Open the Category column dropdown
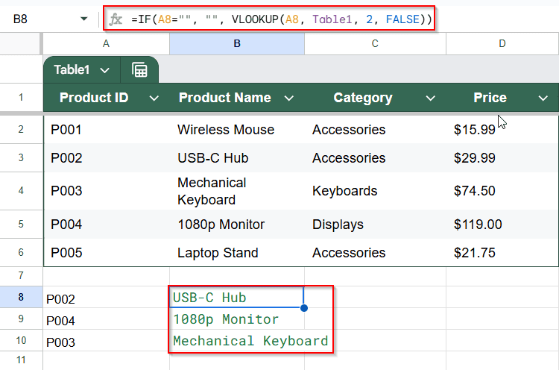Screen dimensions: 559x370 (x=430, y=98)
